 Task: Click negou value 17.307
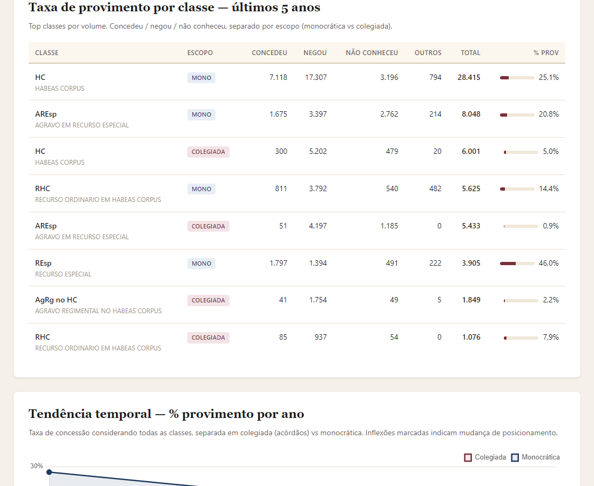316,77
